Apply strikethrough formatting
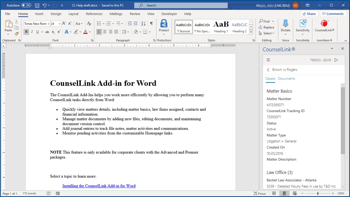350x197 pixels. tap(47, 32)
